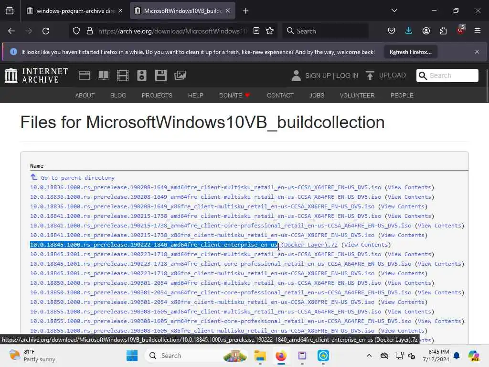489x367 pixels.
Task: Open the CONTACT menu item
Action: point(280,96)
